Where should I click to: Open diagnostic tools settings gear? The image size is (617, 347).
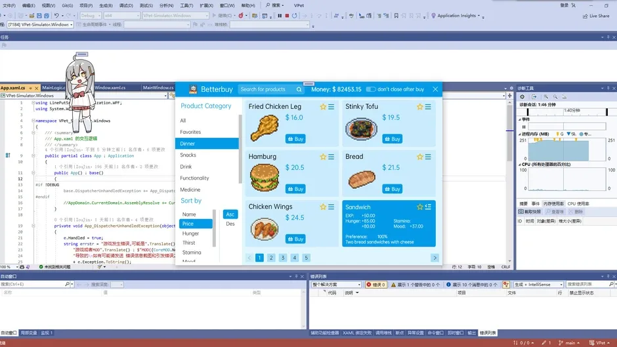coord(522,97)
